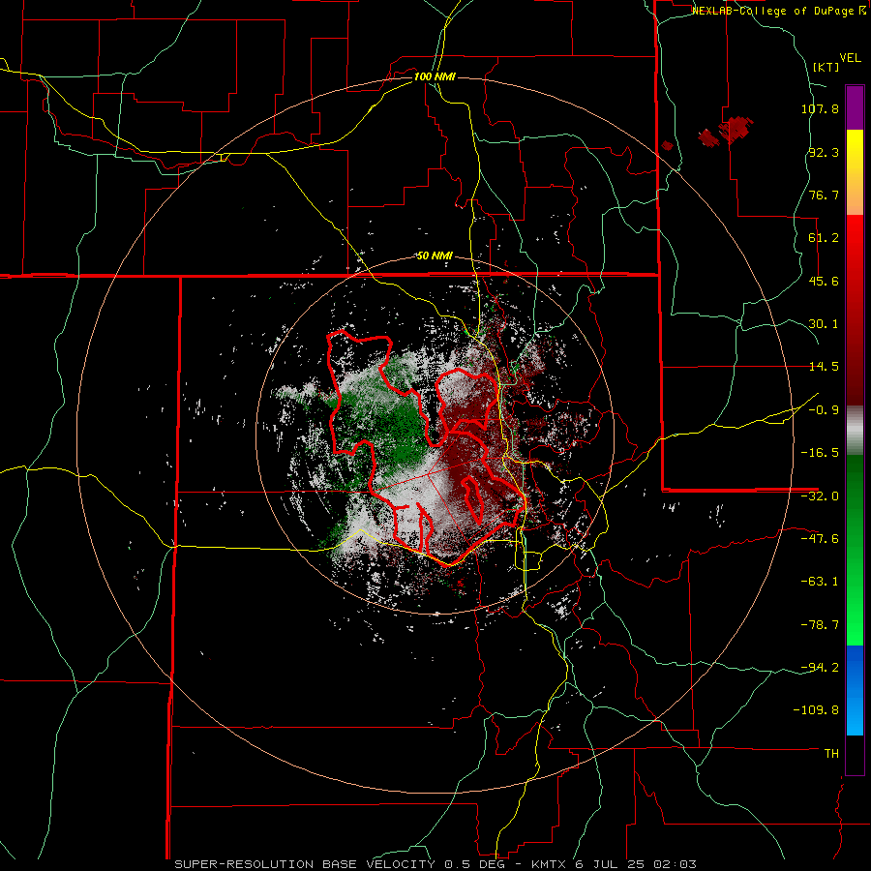
Task: Click the 61.2 velocity scale value
Action: (x=824, y=238)
